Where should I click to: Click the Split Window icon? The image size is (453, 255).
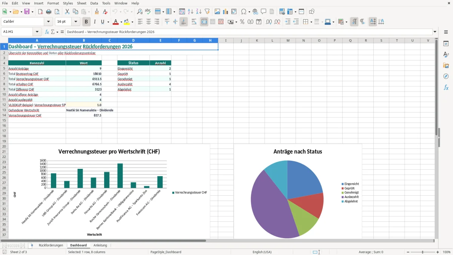tap(302, 12)
